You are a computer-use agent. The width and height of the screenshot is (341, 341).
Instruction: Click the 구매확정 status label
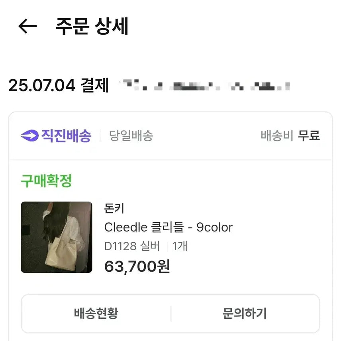click(x=46, y=181)
